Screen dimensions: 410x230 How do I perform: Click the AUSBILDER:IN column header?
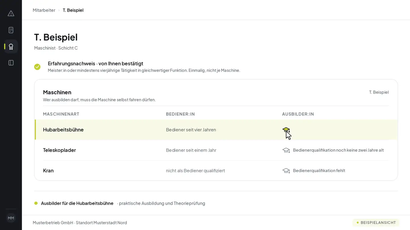click(x=298, y=114)
